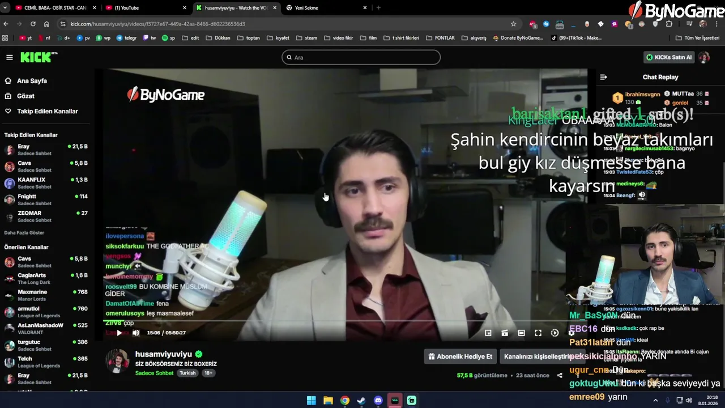
Task: Open the video settings gear
Action: coord(571,333)
